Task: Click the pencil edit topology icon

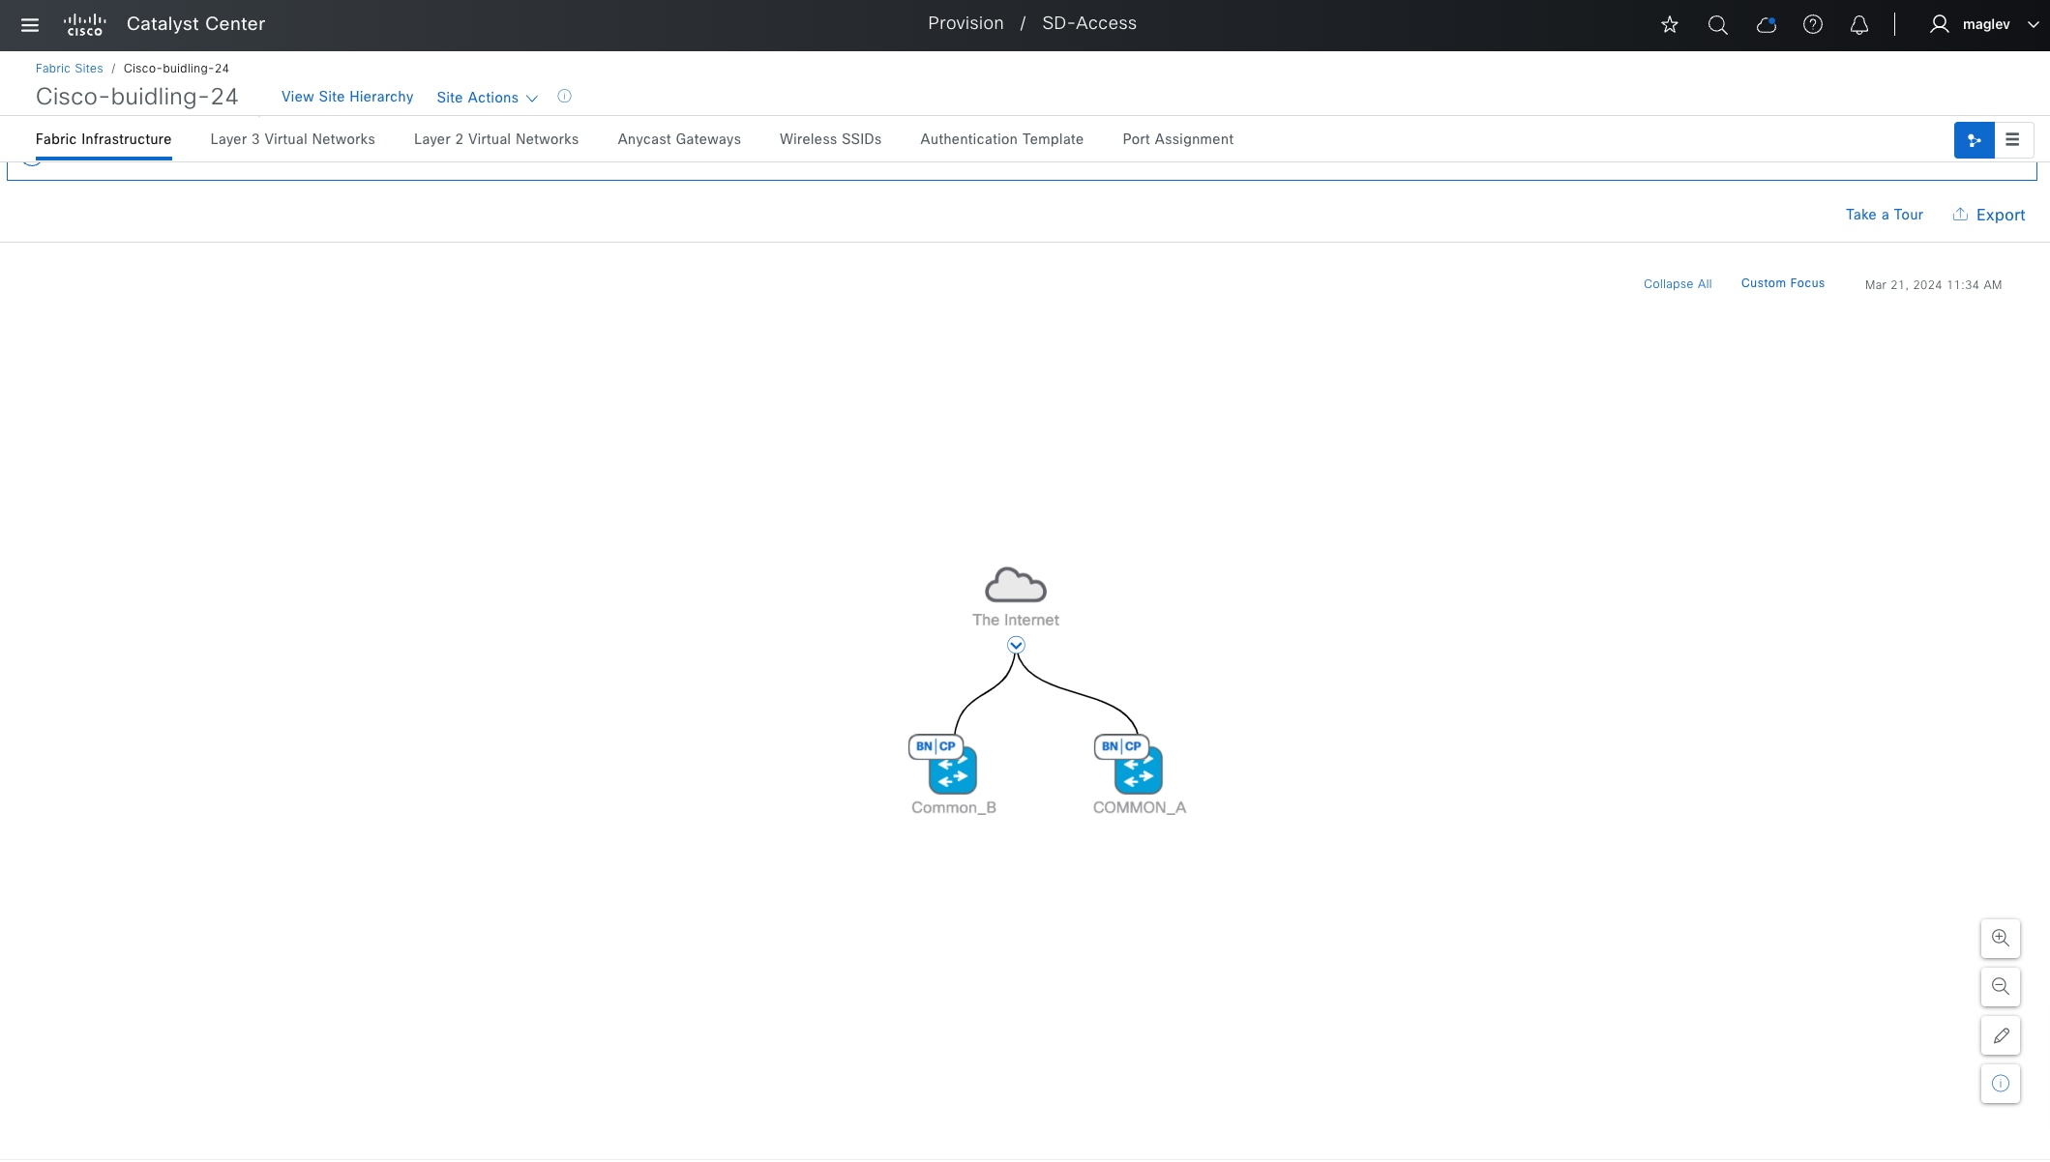Action: click(x=2000, y=1035)
